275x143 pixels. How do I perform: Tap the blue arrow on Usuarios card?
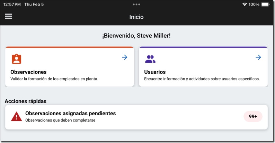tap(258, 57)
